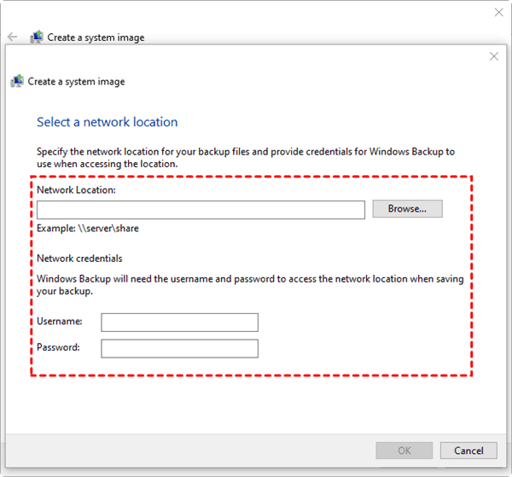Click the "Password:" label

coord(59,348)
